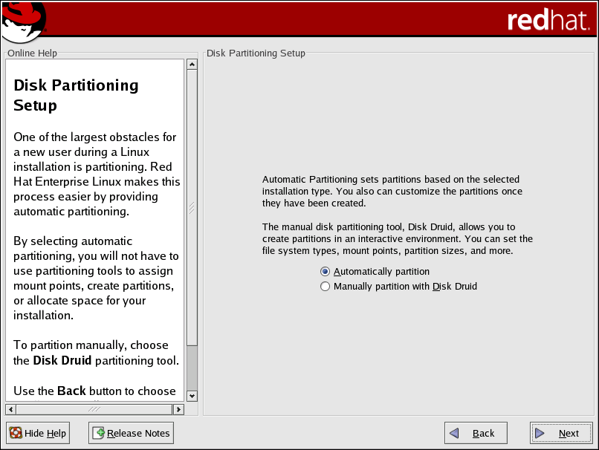This screenshot has width=599, height=450.
Task: Go back to the previous installer step
Action: pyautogui.click(x=476, y=434)
